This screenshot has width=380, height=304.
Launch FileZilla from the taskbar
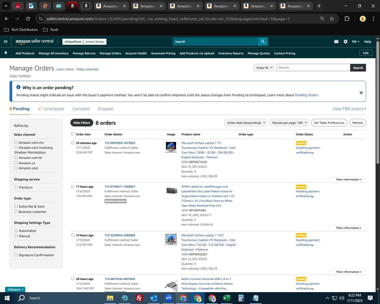[139, 298]
